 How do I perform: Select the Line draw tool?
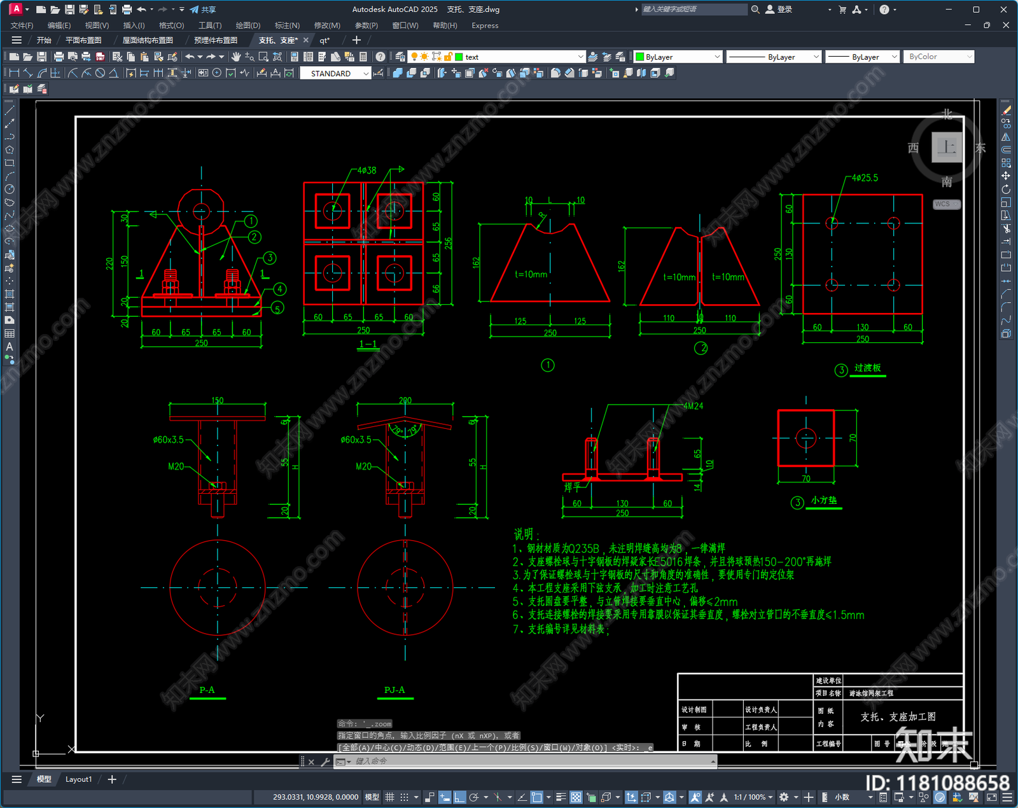click(10, 110)
